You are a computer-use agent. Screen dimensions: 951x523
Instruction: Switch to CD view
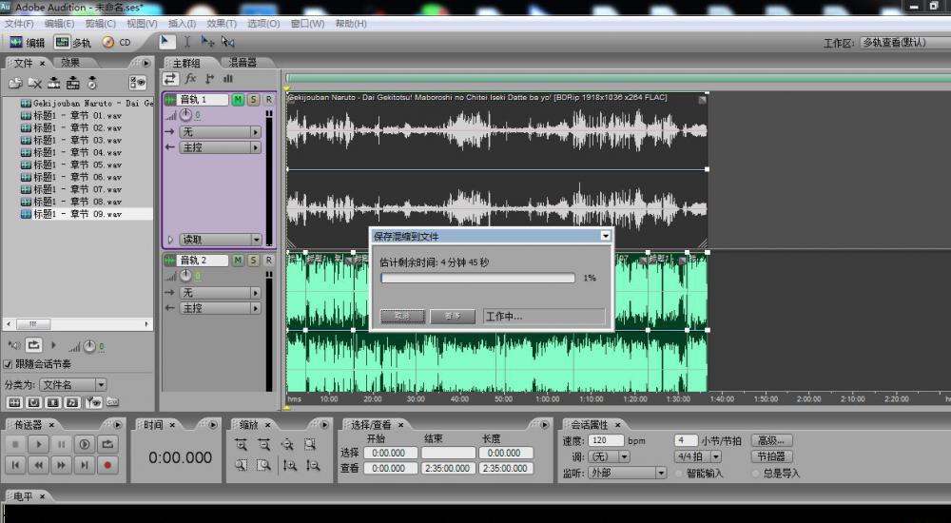tap(116, 42)
